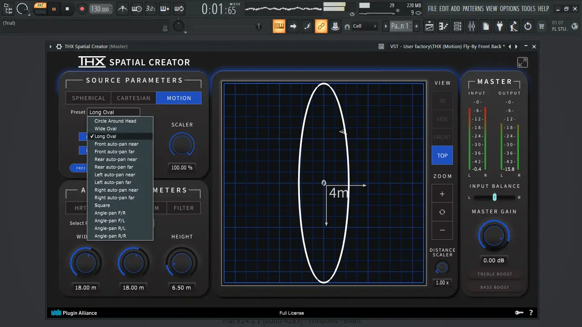The width and height of the screenshot is (582, 327).
Task: Open the channel rack icon
Action: 458,26
